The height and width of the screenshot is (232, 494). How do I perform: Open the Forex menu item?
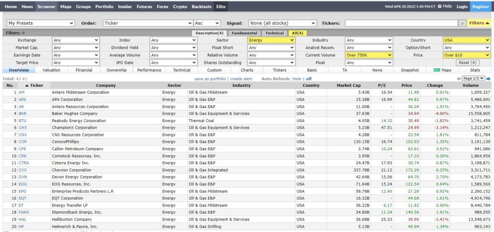(x=163, y=7)
